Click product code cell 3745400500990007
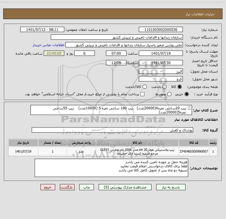 click(x=194, y=151)
